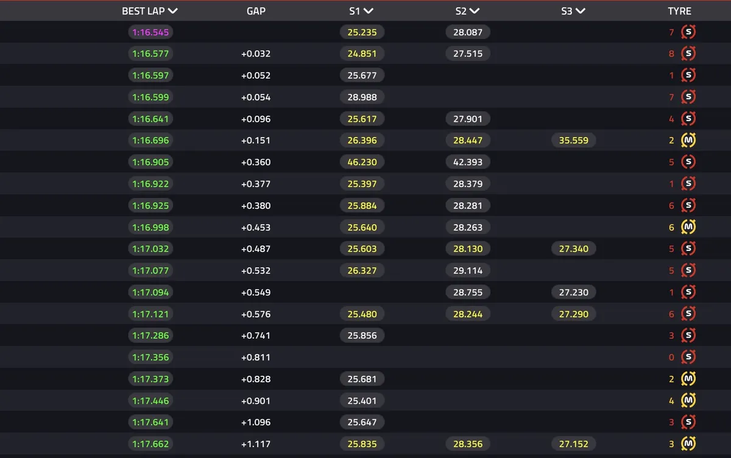Click the soft tyre icon in the 1:16.641 row
The image size is (731, 458).
point(688,119)
